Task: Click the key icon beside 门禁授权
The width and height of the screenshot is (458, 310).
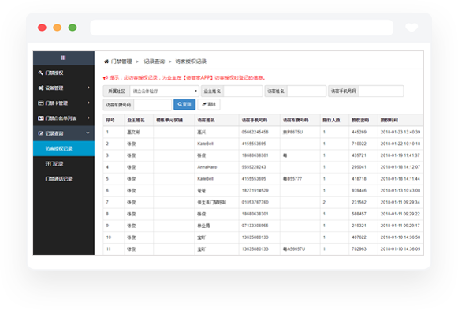Action: click(x=41, y=73)
